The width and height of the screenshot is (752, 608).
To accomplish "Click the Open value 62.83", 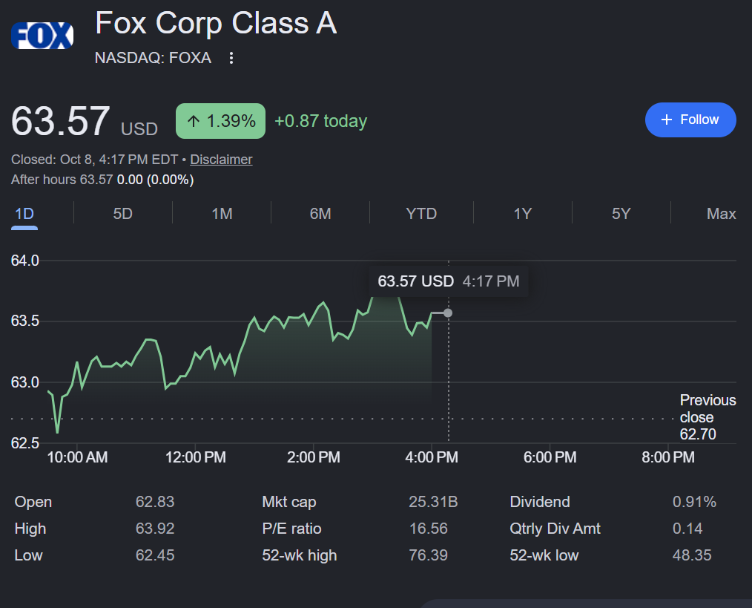I will 155,502.
